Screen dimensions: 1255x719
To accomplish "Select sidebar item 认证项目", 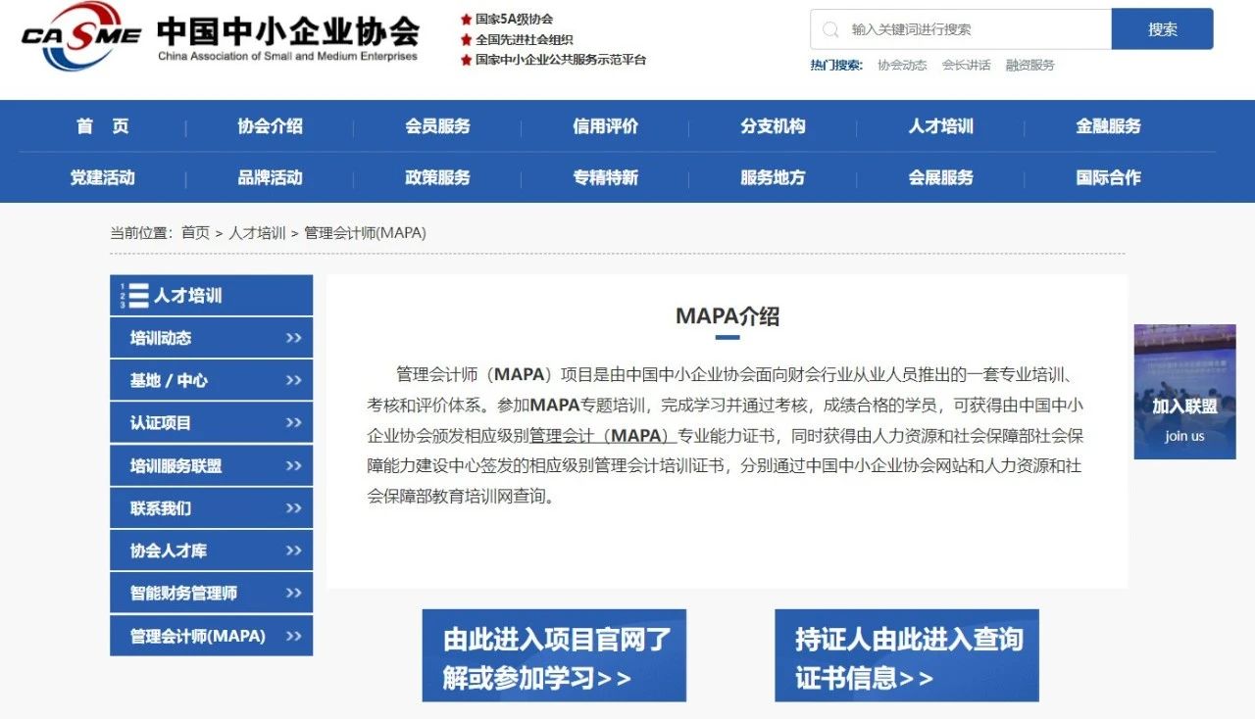I will (x=211, y=423).
